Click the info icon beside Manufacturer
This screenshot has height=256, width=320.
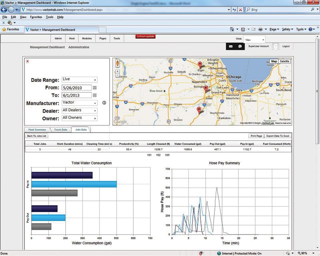104,103
